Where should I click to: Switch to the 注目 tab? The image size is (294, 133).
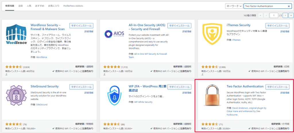pyautogui.click(x=20, y=6)
